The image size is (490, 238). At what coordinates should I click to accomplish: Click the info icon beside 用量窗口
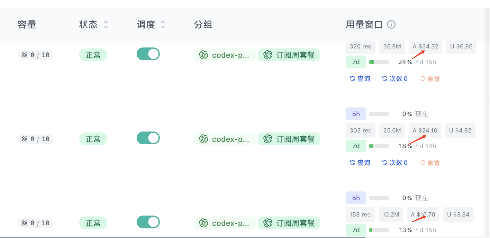click(391, 24)
